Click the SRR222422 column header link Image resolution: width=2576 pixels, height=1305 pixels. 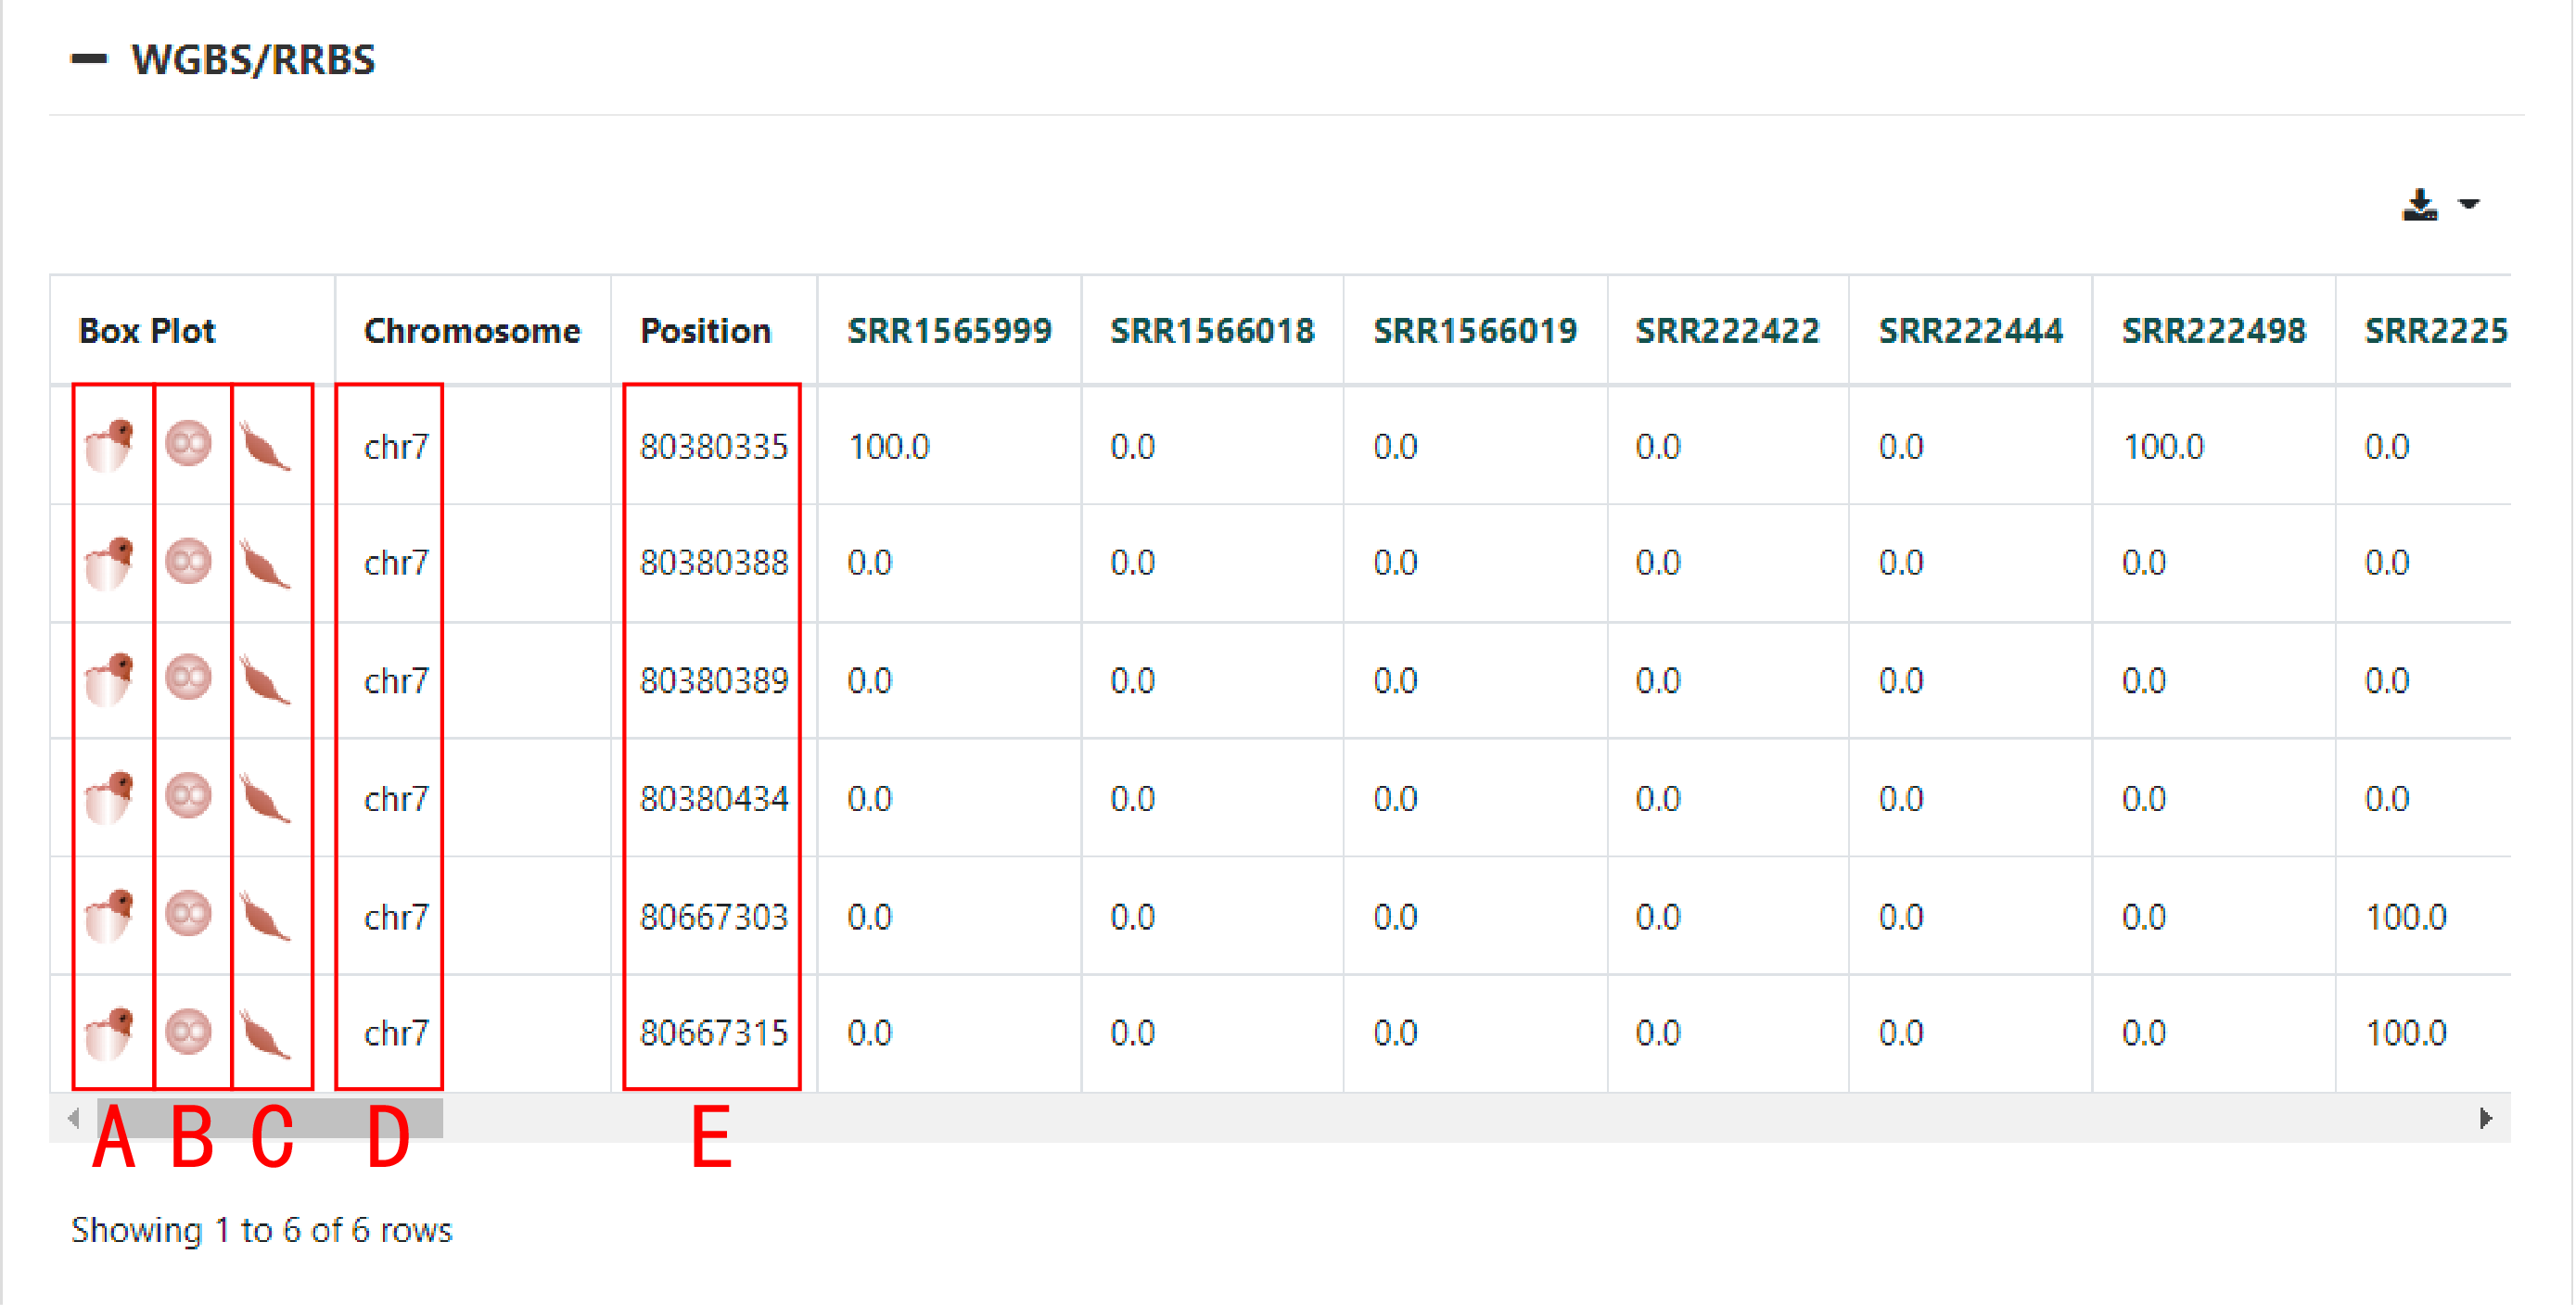pyautogui.click(x=1727, y=331)
